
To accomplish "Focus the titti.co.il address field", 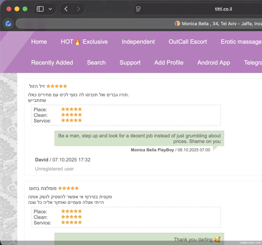I will click(223, 9).
